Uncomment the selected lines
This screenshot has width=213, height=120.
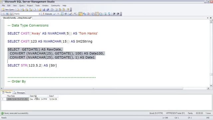(x=109, y=14)
